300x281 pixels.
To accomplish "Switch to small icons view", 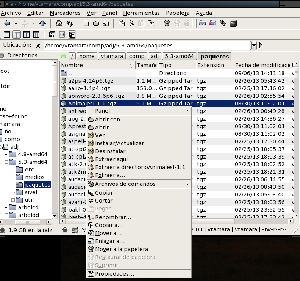I will pyautogui.click(x=62, y=35).
